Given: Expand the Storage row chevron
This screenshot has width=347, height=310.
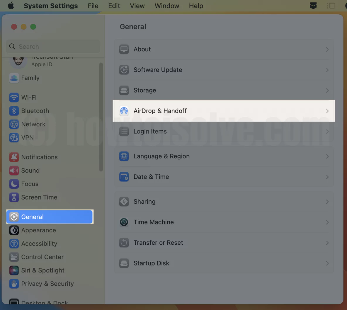Looking at the screenshot, I should coord(327,91).
